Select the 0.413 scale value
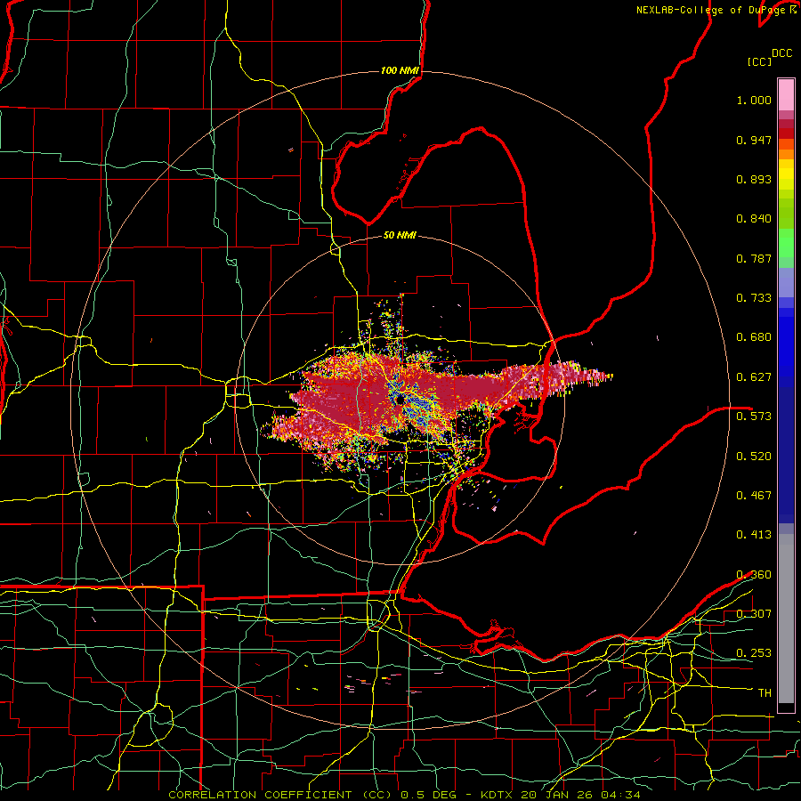The image size is (801, 801). click(754, 535)
